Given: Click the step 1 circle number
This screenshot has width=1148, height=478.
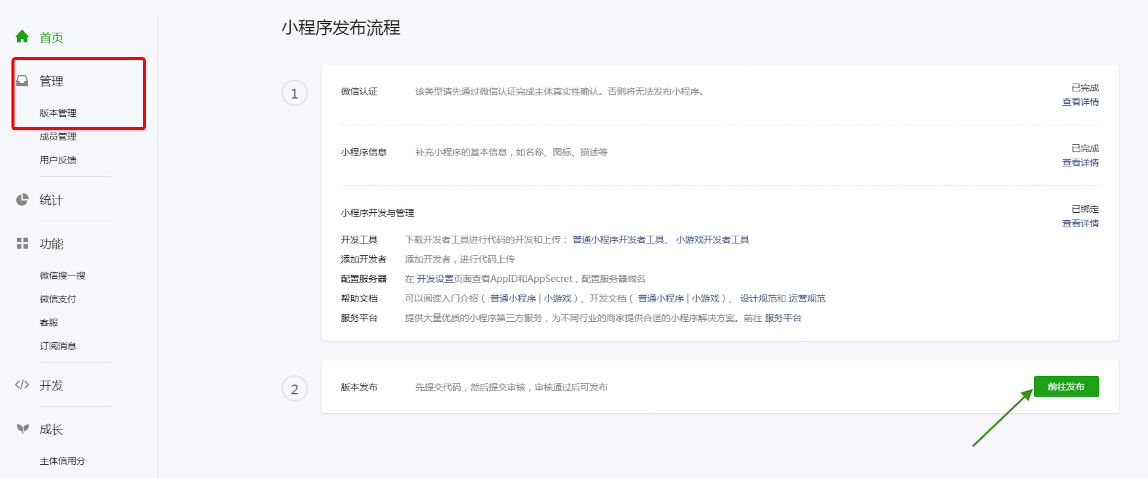Looking at the screenshot, I should pos(294,93).
